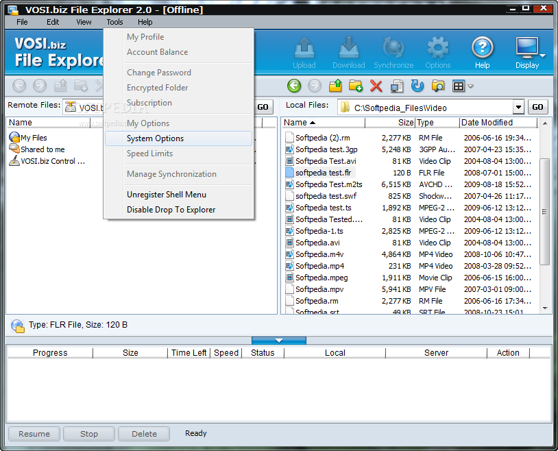
Task: Open the Options gear icon
Action: [x=438, y=52]
